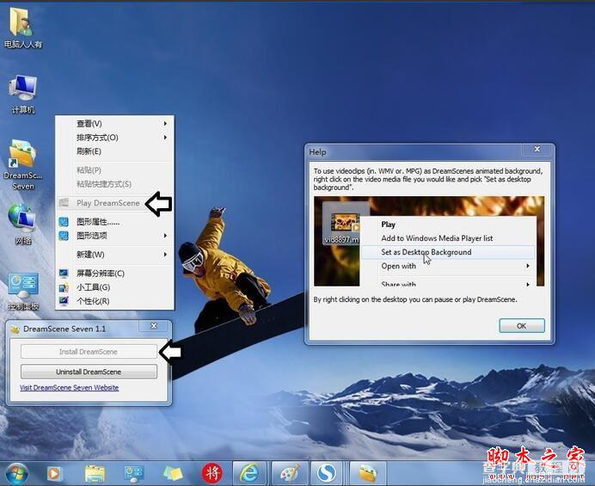Expand the Open with submenu arrow
Image resolution: width=595 pixels, height=486 pixels.
(x=528, y=266)
